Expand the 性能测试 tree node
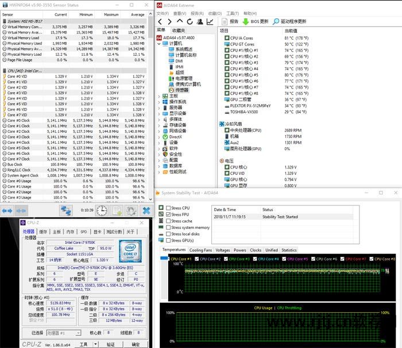 click(159, 172)
